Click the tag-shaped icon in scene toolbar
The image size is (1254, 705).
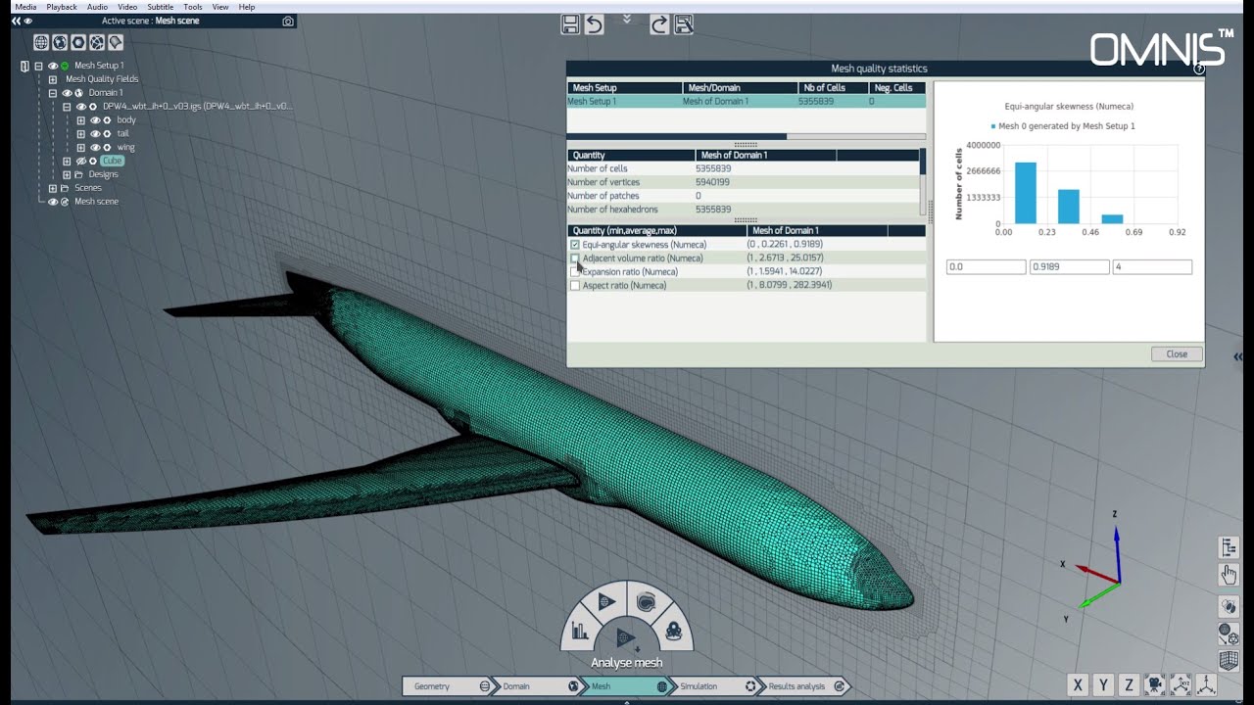click(x=116, y=42)
